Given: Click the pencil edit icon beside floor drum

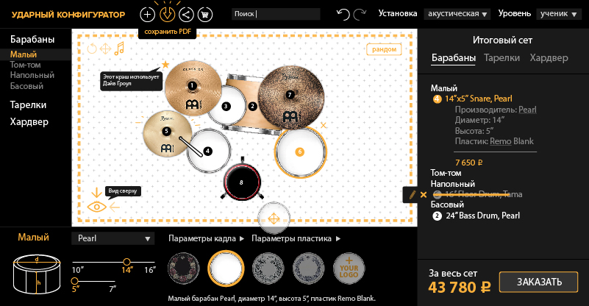Looking at the screenshot, I should tap(412, 195).
